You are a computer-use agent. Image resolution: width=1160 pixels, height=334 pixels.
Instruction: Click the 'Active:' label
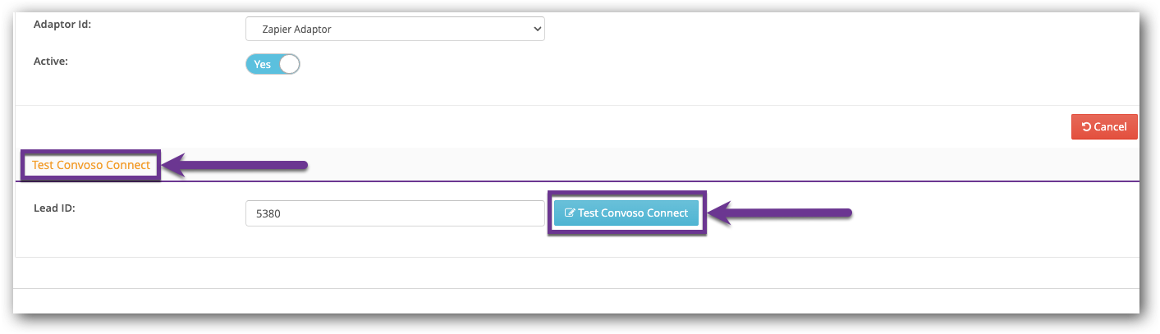(50, 61)
